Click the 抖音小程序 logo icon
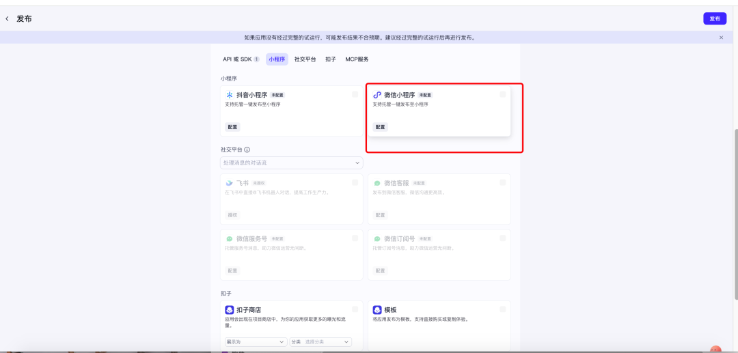 (230, 95)
